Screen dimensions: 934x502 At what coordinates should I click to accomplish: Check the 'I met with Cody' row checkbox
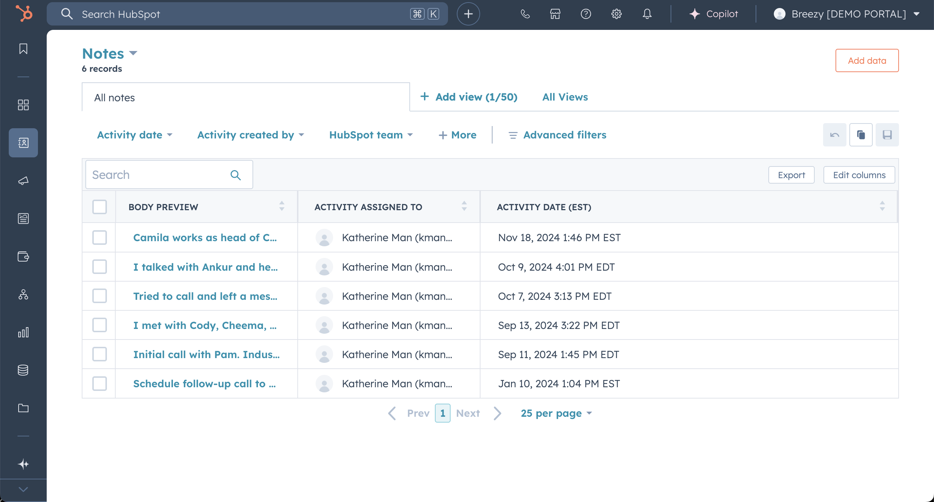tap(99, 325)
